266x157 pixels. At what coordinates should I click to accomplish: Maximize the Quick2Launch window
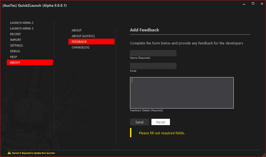253,4
